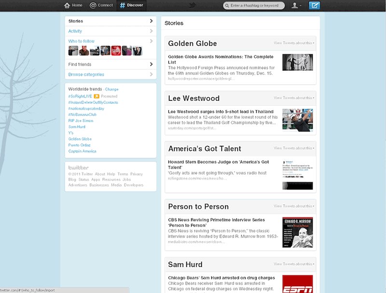386x293 pixels.
Task: Open America's Got Talent story thumbnail
Action: (x=298, y=175)
